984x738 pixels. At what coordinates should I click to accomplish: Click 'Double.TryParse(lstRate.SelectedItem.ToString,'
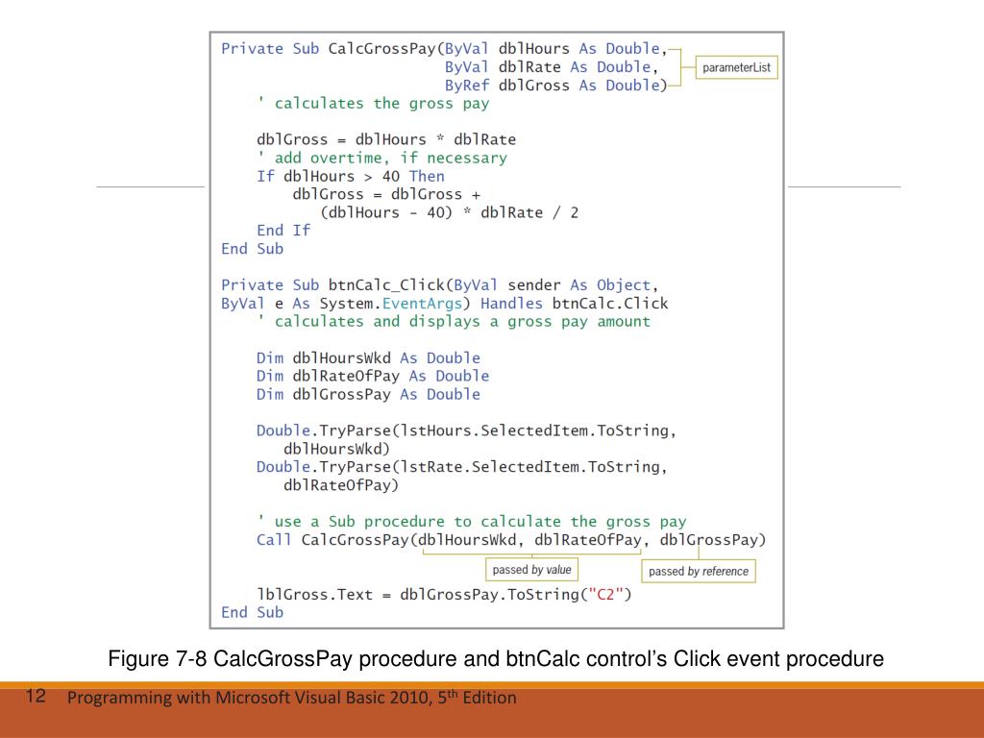point(462,467)
